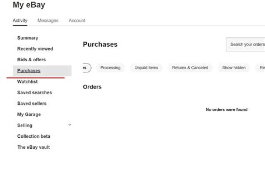Open Summary in the sidebar

tap(28, 38)
